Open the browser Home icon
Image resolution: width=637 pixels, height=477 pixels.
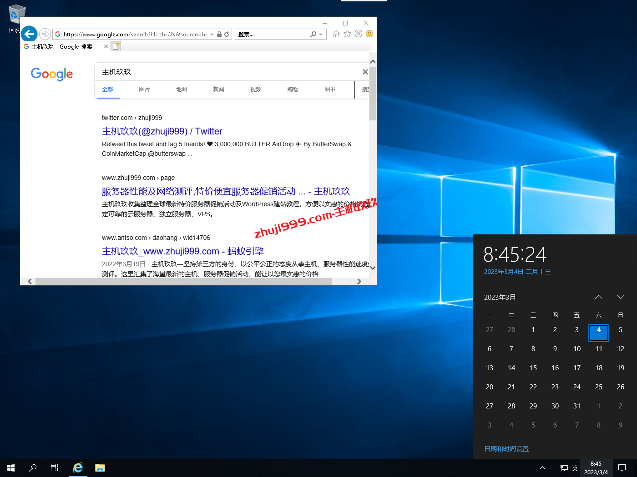pyautogui.click(x=336, y=34)
